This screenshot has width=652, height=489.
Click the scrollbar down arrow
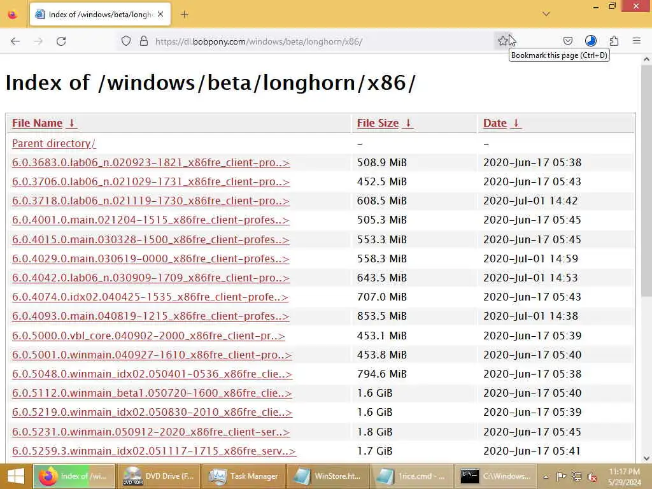click(647, 458)
